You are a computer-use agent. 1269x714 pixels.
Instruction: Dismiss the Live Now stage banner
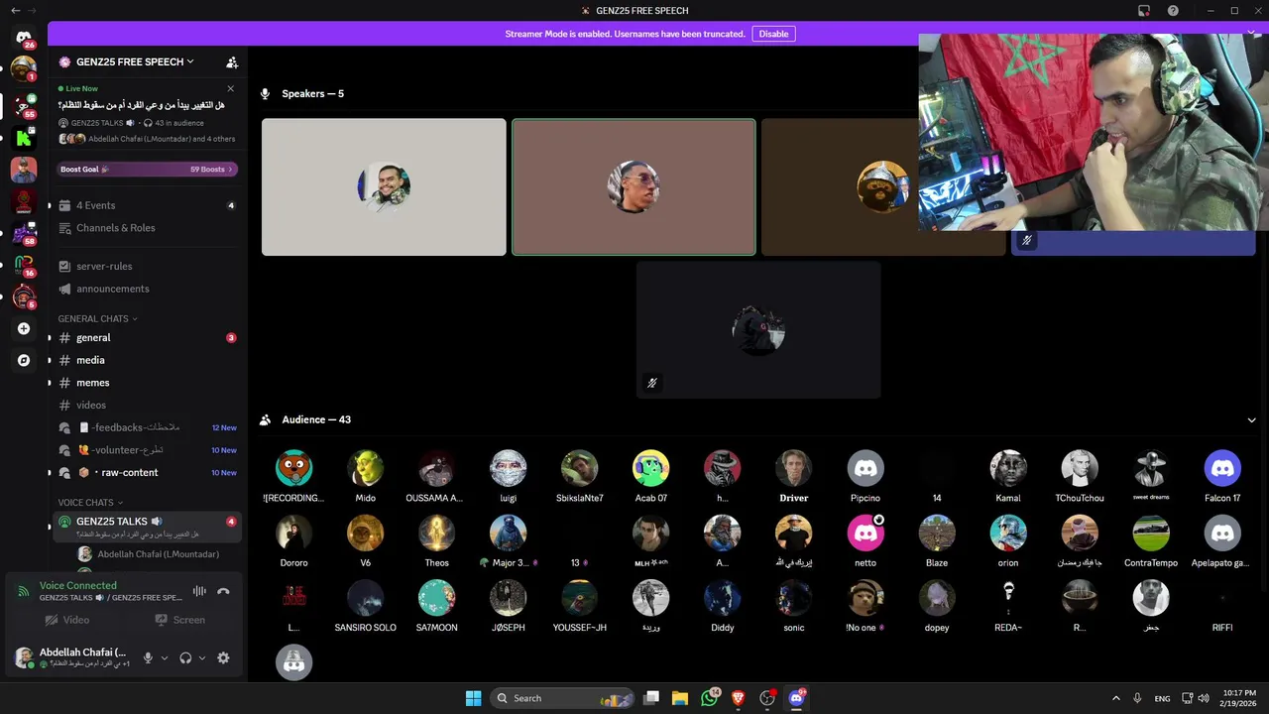click(x=231, y=88)
